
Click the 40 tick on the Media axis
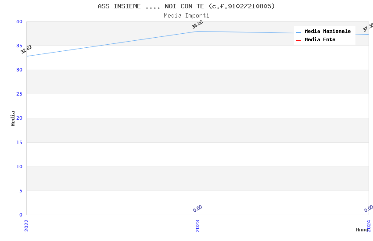pos(19,22)
